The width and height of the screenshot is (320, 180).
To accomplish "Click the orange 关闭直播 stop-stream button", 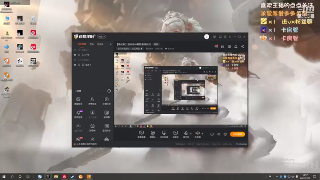I will [237, 134].
